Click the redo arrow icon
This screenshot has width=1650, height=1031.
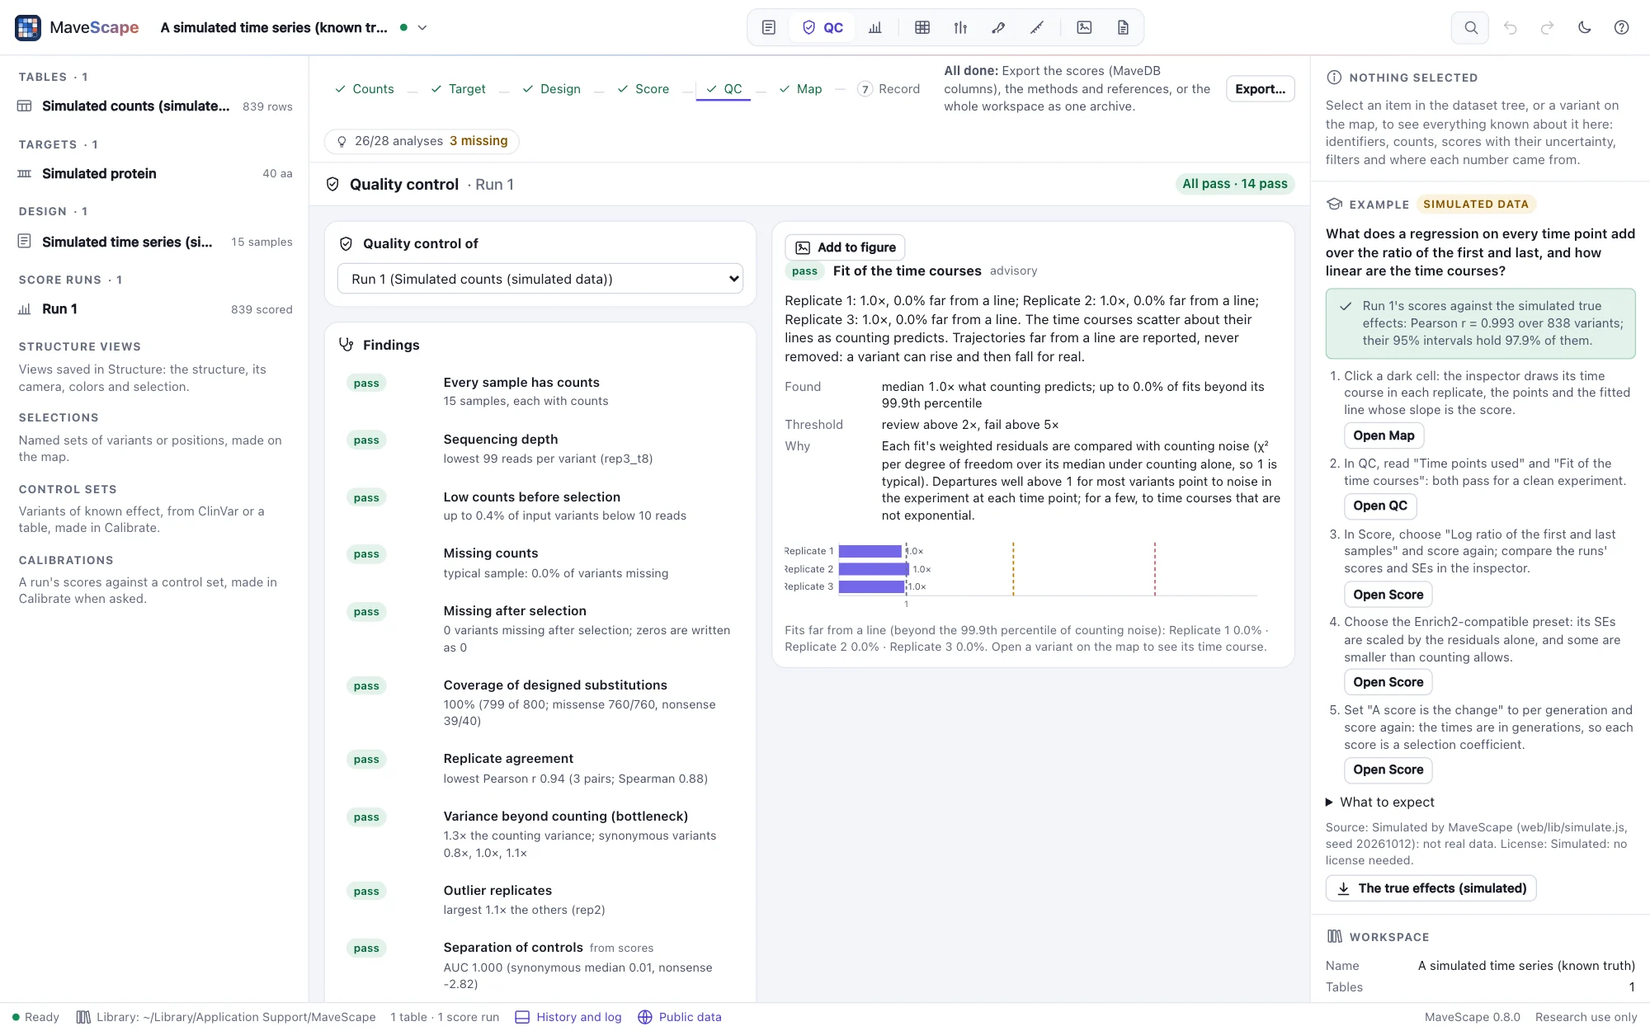click(1547, 27)
